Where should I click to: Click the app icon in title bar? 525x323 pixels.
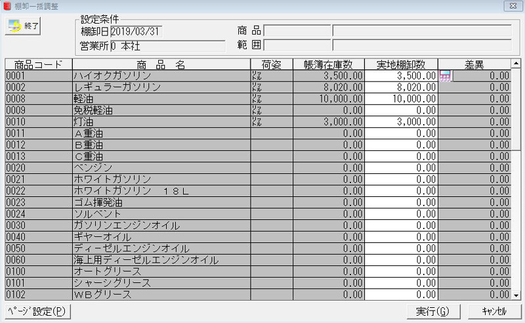tap(7, 6)
